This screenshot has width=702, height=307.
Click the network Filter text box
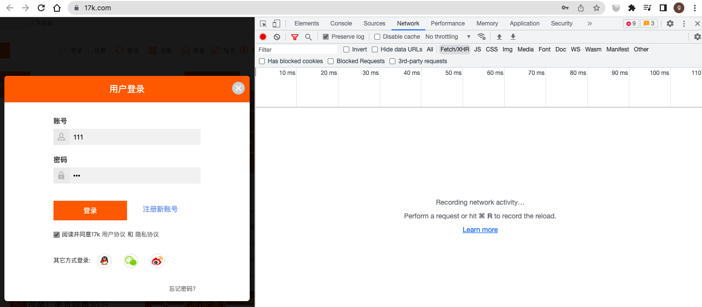pyautogui.click(x=297, y=49)
